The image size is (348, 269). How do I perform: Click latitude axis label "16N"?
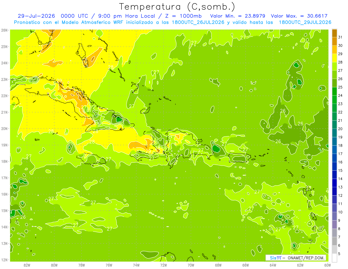[x=4, y=194]
